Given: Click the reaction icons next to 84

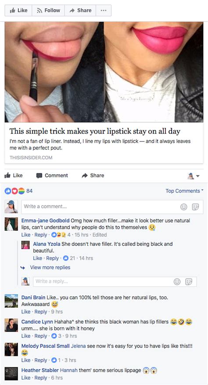Looking at the screenshot, I should [x=15, y=191].
